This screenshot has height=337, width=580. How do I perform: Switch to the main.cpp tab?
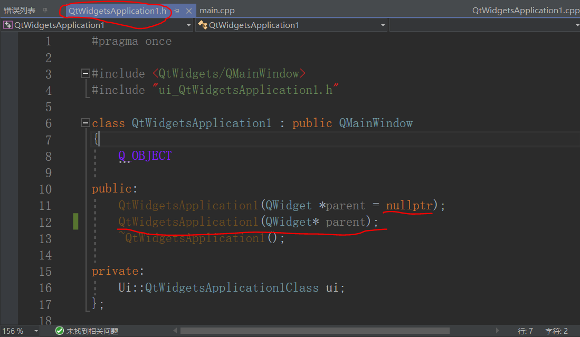[x=216, y=10]
